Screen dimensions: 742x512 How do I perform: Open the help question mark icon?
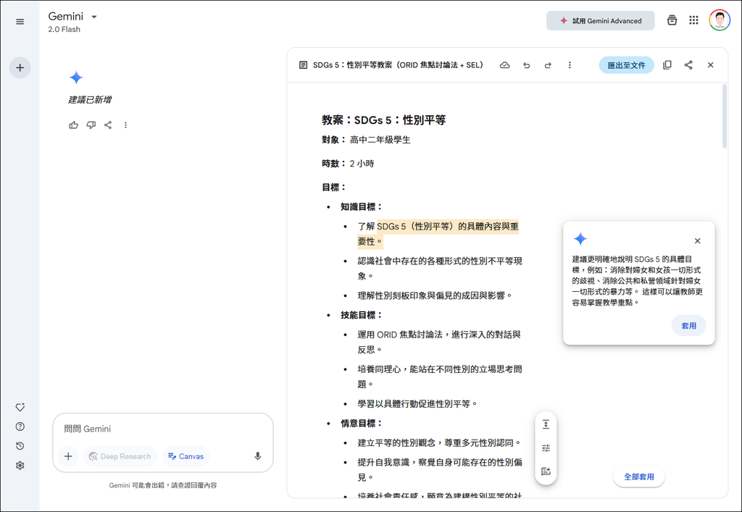(20, 427)
